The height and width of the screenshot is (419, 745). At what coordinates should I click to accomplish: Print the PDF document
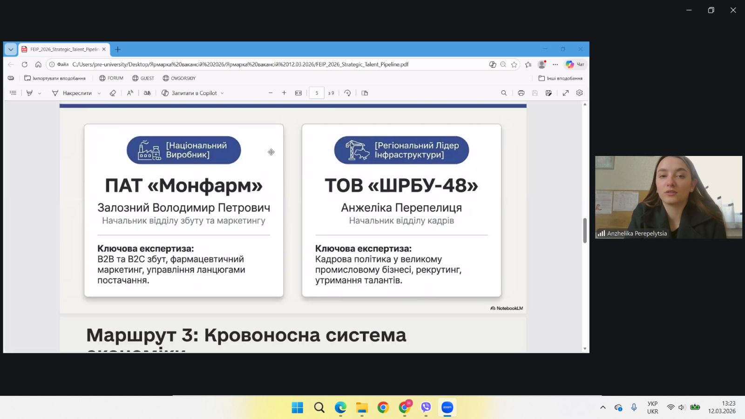point(521,93)
